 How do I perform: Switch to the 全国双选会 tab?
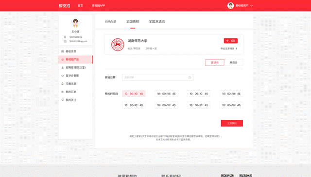click(157, 22)
